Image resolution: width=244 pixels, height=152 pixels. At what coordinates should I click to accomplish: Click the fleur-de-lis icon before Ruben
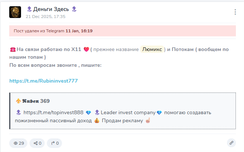click(18, 101)
